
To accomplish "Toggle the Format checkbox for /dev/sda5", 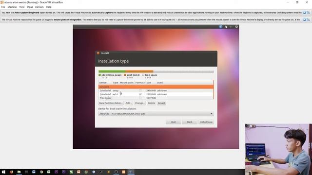I will coord(140,94).
